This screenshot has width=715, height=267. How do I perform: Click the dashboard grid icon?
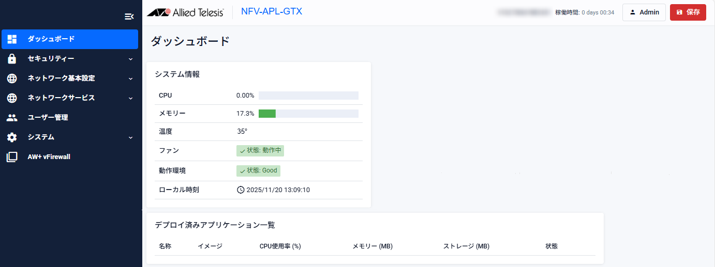(12, 39)
